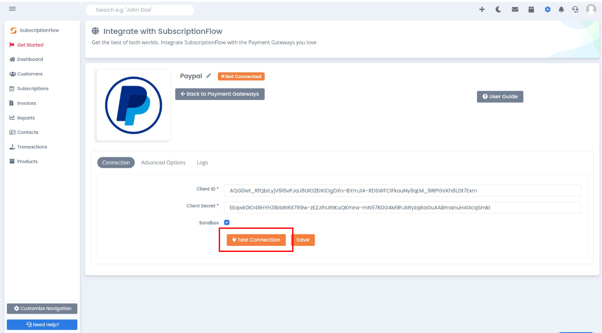Click Customize Navigation button
Viewport: 602px width, 333px height.
point(42,309)
